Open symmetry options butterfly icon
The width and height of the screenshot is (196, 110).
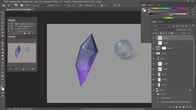coord(119,5)
